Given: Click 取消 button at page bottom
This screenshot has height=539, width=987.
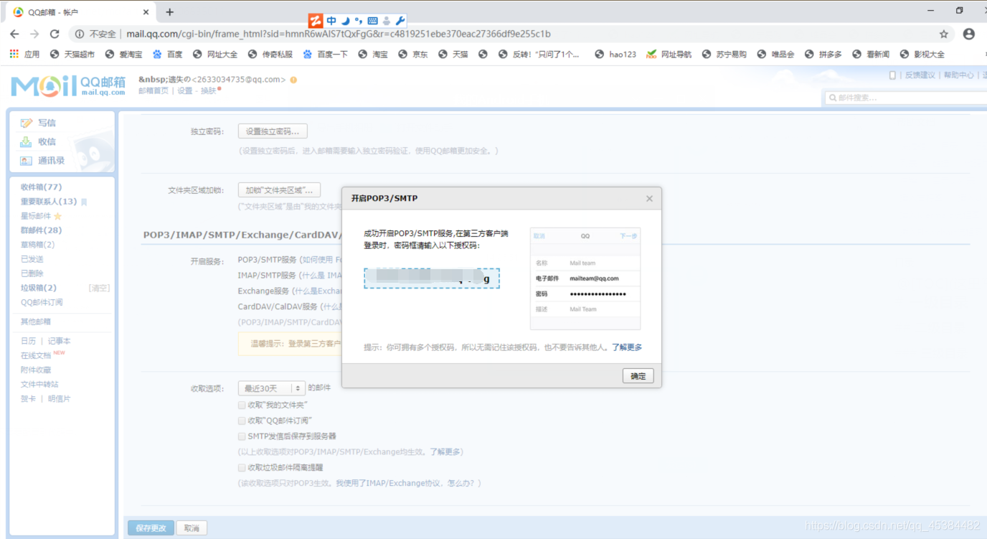Looking at the screenshot, I should (192, 528).
